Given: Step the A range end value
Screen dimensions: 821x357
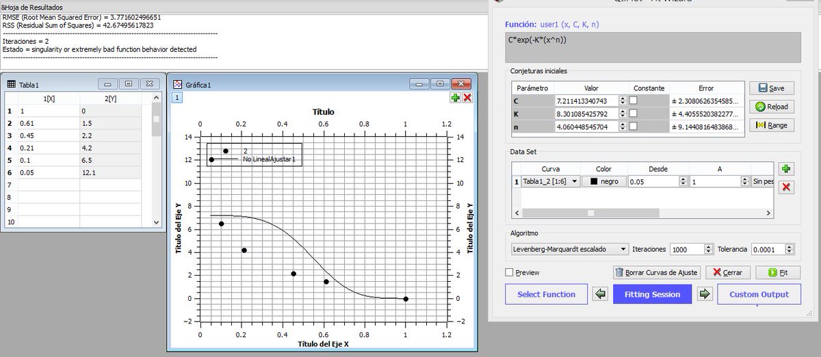Looking at the screenshot, I should point(745,181).
